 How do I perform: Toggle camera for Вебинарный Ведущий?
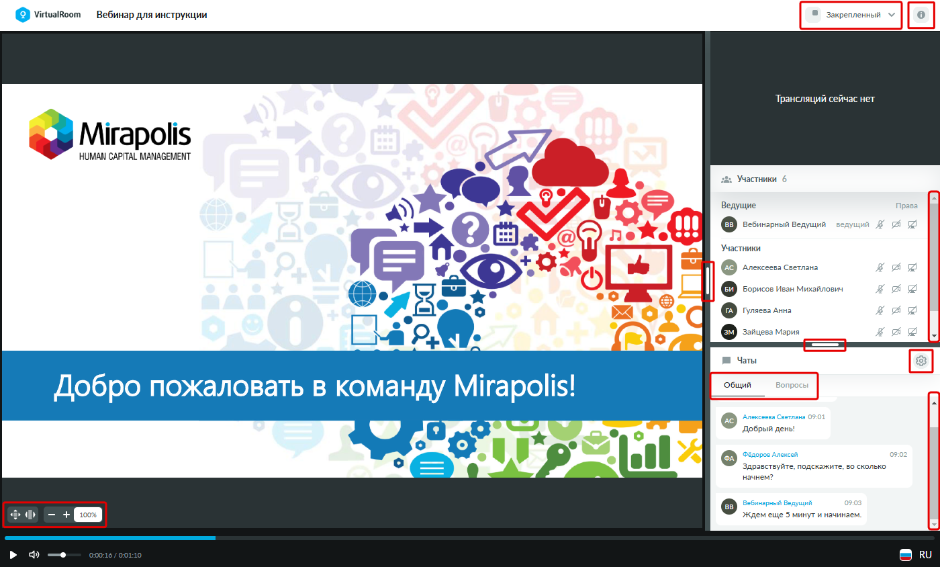click(896, 224)
